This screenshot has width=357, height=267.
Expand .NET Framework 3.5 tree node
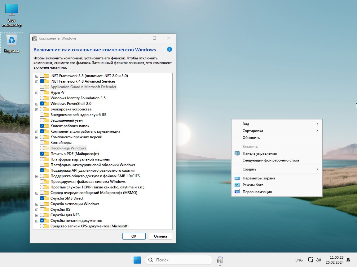pos(37,76)
